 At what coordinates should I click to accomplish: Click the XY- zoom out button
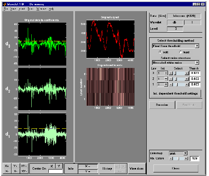pos(24,171)
